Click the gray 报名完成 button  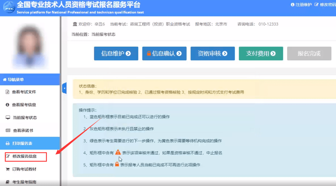point(309,53)
